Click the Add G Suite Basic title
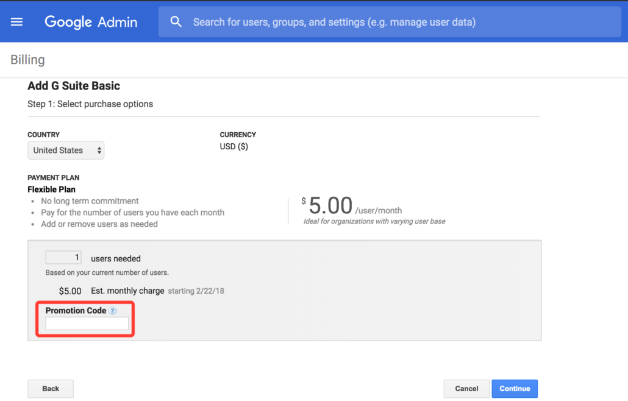The width and height of the screenshot is (628, 401). (x=74, y=86)
